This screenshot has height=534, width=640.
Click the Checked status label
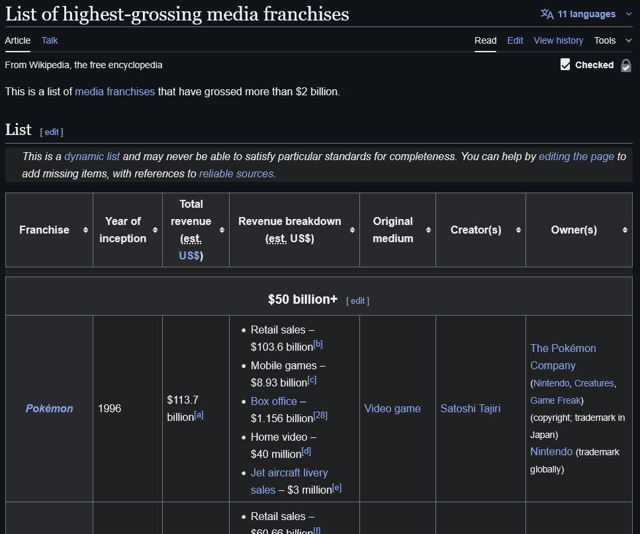[x=594, y=65]
